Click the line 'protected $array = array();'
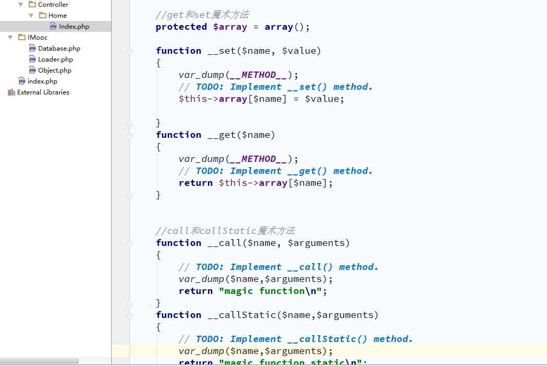The width and height of the screenshot is (547, 366). (233, 27)
